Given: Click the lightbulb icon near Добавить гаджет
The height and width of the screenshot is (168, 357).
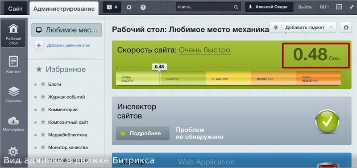Looking at the screenshot, I should 276,28.
